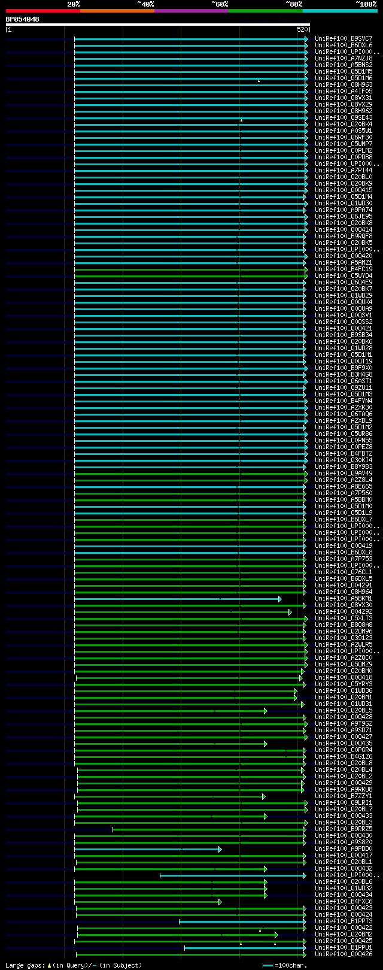Click the UniRef100_A2XK30 label
This screenshot has height=970, width=383.
point(344,407)
